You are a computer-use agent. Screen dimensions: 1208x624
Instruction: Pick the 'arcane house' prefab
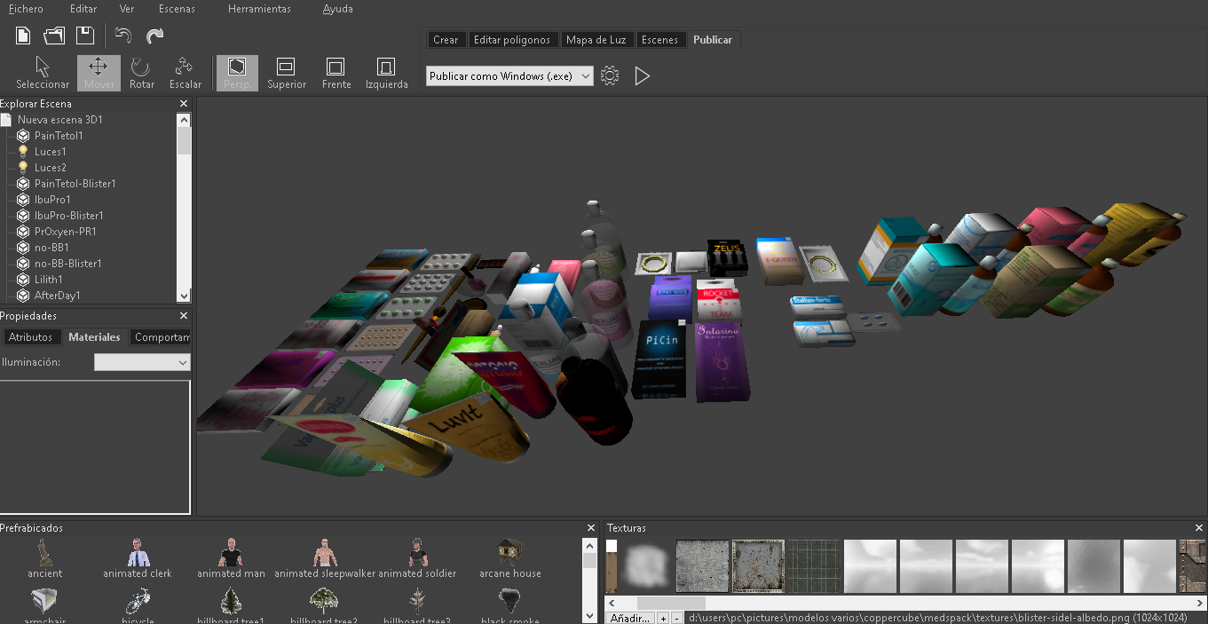pyautogui.click(x=510, y=559)
